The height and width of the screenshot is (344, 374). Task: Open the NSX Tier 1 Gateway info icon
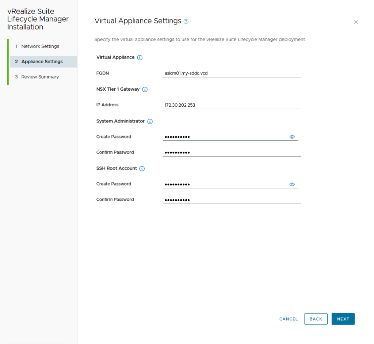coord(145,90)
